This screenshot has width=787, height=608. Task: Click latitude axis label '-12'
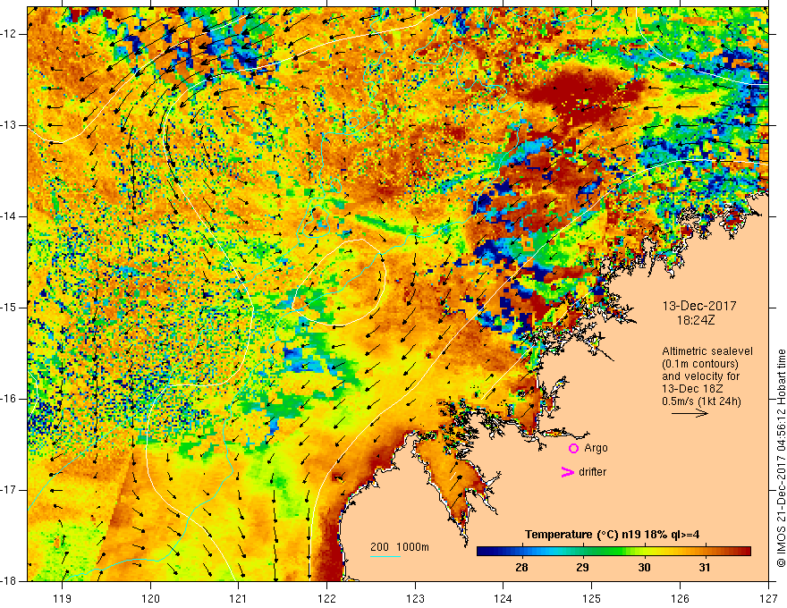coord(10,34)
